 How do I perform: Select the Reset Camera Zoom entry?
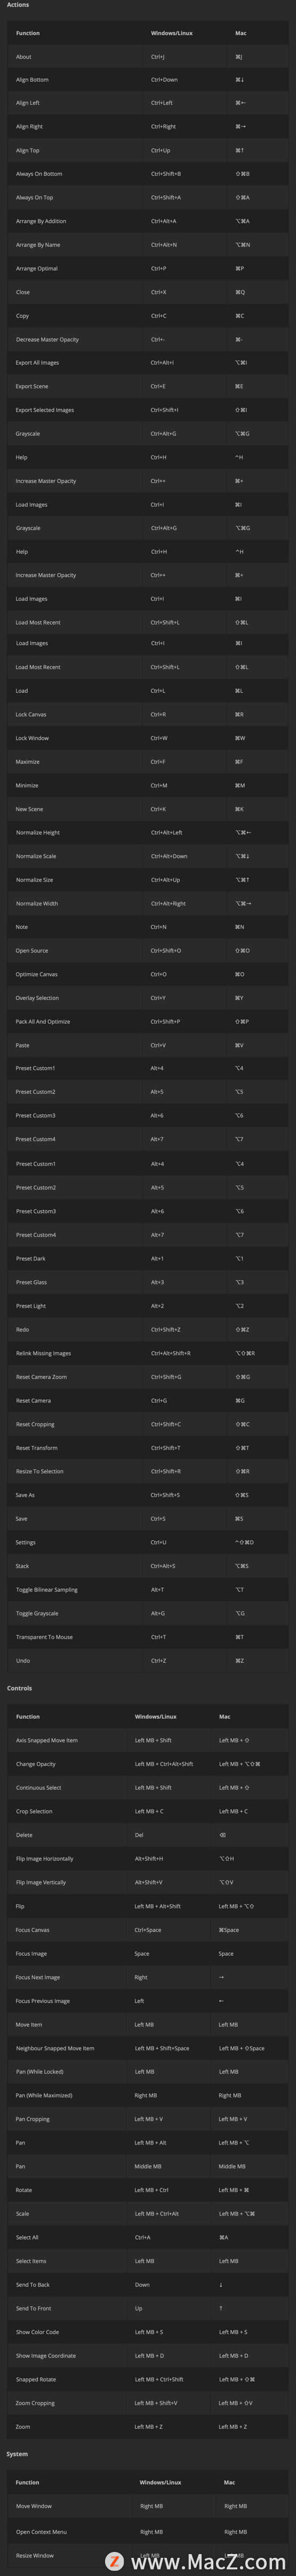(x=148, y=1377)
